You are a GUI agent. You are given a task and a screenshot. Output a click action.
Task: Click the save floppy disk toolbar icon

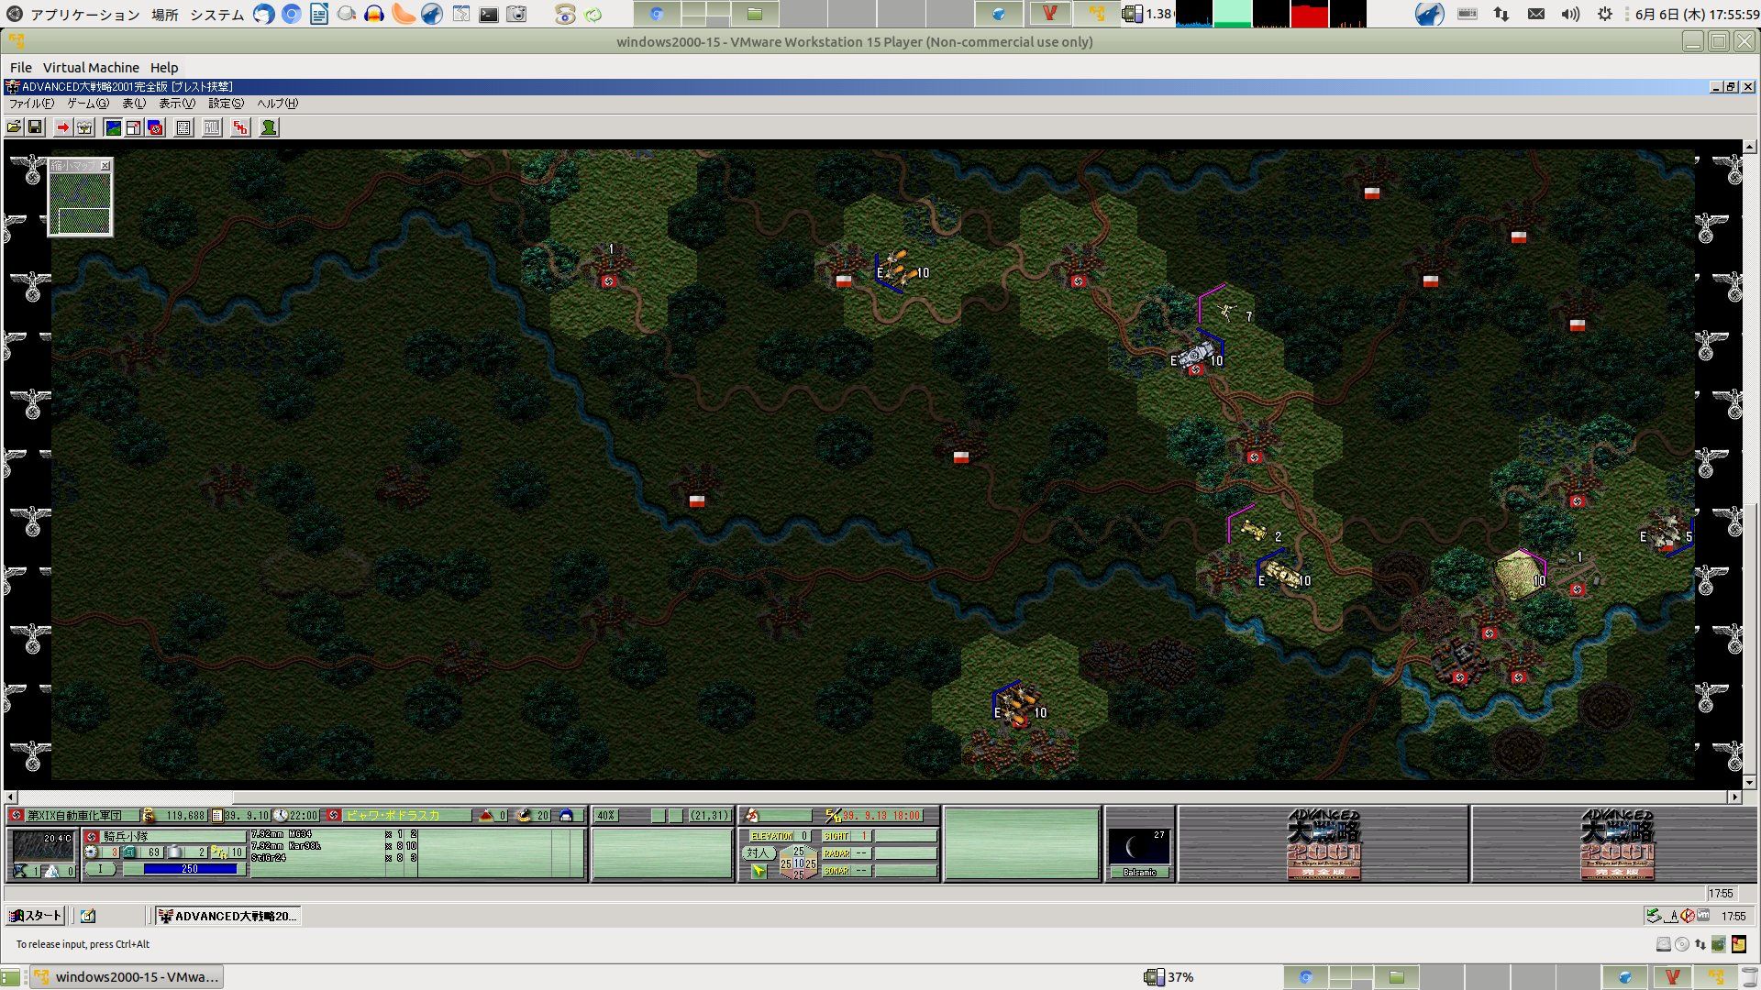(x=35, y=127)
